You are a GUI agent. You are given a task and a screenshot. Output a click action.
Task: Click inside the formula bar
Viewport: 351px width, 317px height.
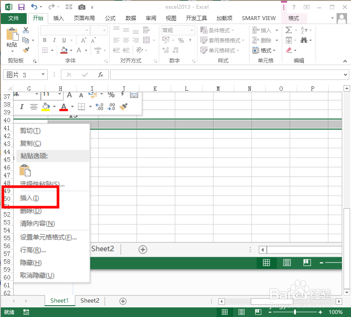point(219,74)
